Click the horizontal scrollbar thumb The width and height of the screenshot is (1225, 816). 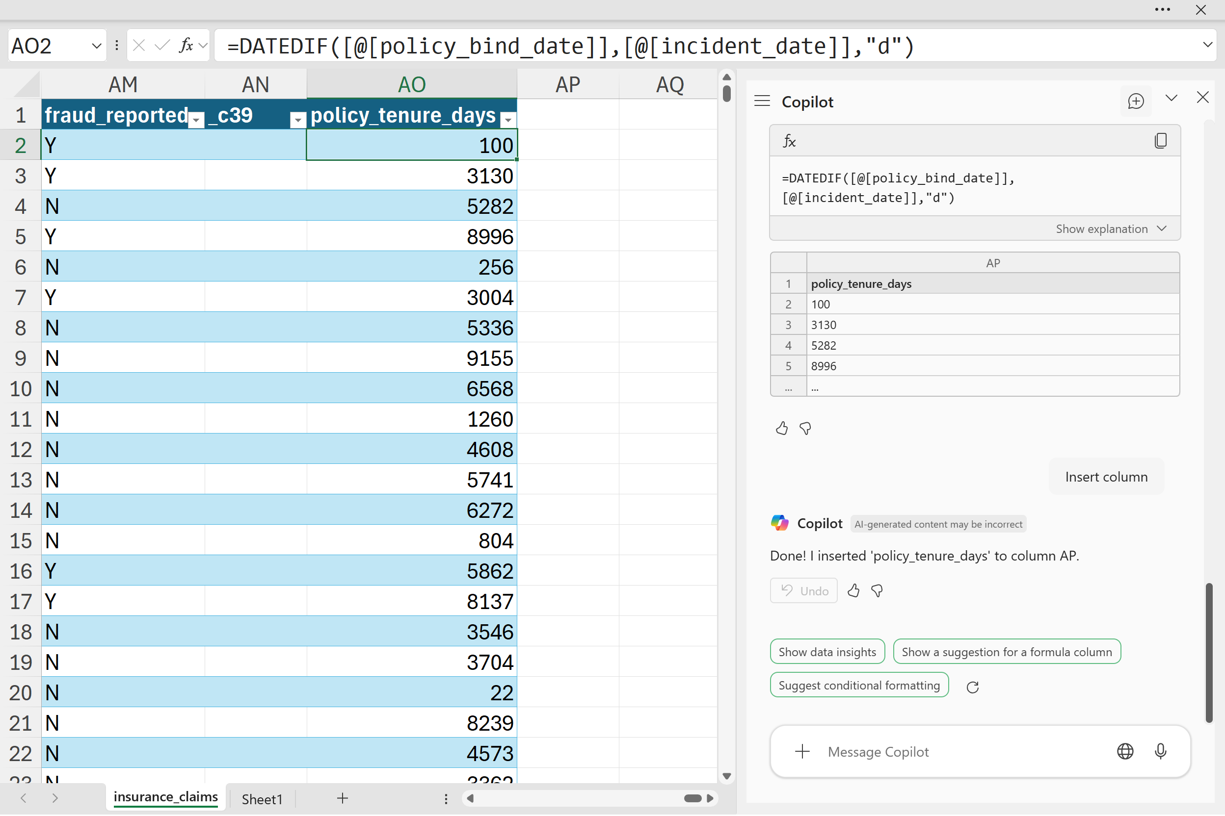[692, 798]
